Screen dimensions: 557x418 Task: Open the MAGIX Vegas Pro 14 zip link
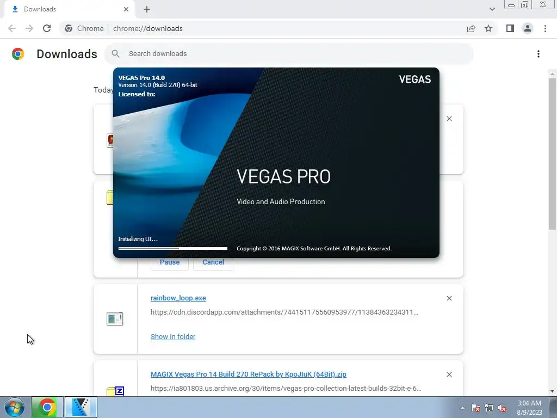248,374
